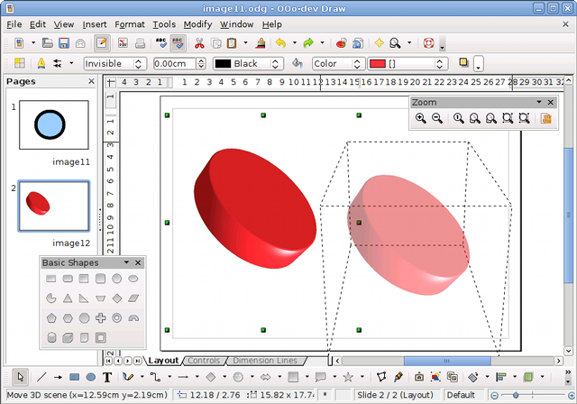Expand the Color area fill type dropdown
This screenshot has width=577, height=404.
(x=337, y=64)
